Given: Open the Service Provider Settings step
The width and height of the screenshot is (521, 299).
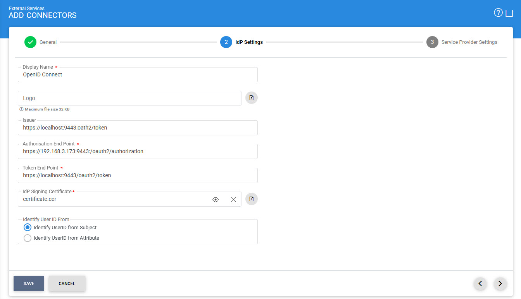Looking at the screenshot, I should (469, 42).
